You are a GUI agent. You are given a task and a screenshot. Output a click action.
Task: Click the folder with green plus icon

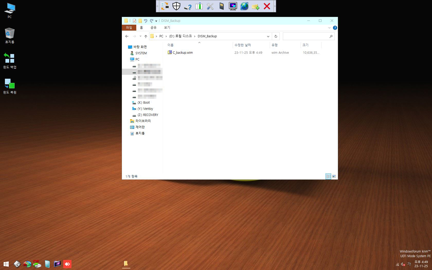[x=256, y=7]
